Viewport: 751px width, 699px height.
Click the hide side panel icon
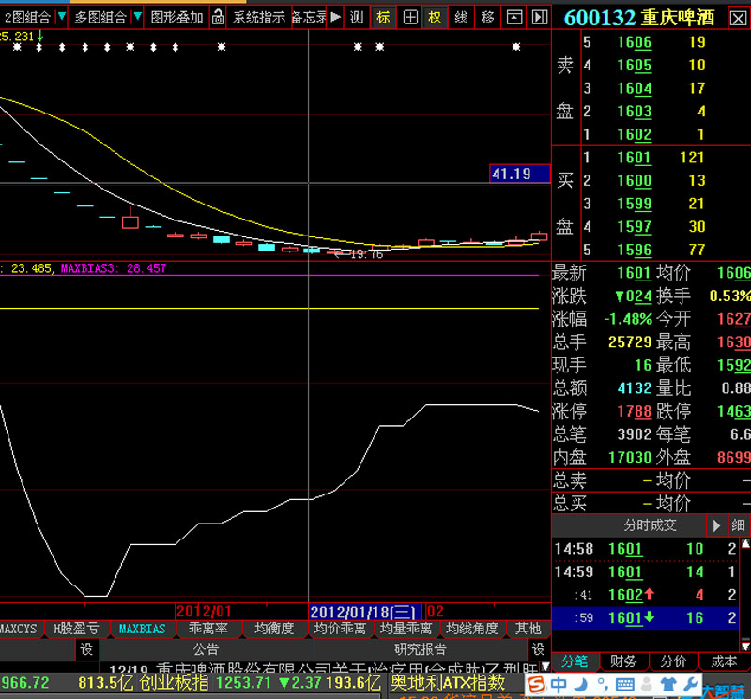tap(540, 18)
